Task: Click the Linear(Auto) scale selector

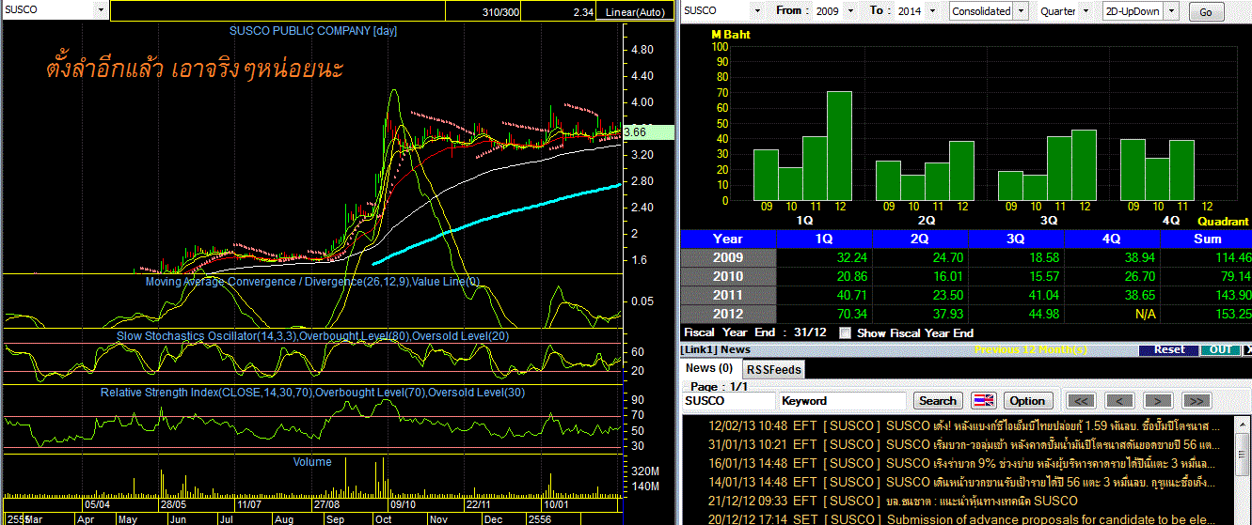Action: click(x=637, y=12)
